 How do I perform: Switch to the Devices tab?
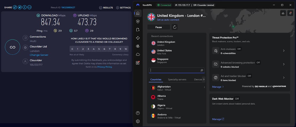(x=198, y=79)
